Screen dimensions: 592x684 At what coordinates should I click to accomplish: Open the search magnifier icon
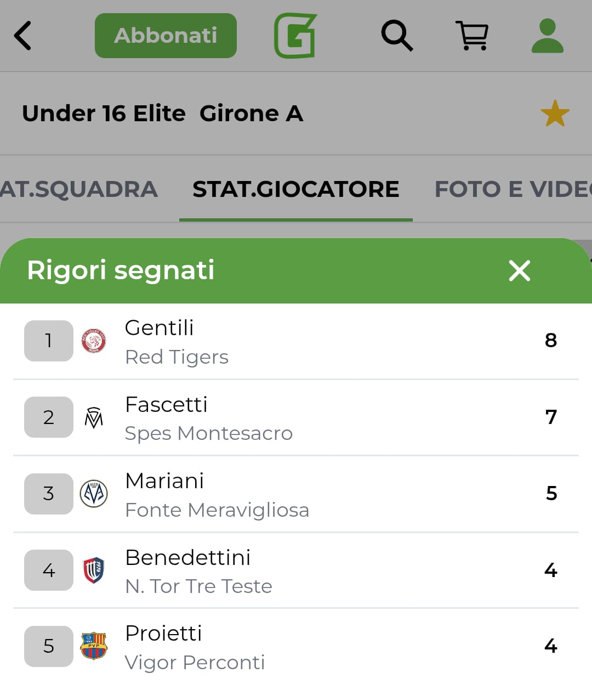click(397, 36)
